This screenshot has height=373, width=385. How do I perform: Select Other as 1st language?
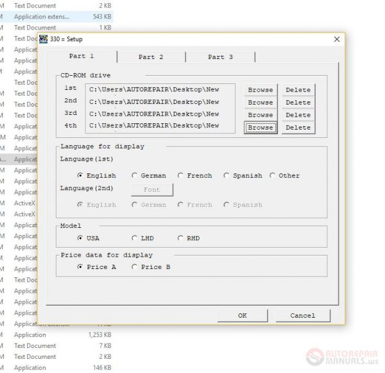284,176
